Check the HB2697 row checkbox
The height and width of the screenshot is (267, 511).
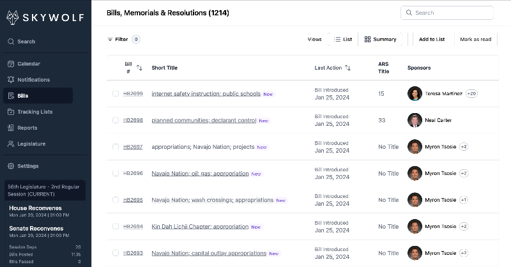[x=116, y=147]
